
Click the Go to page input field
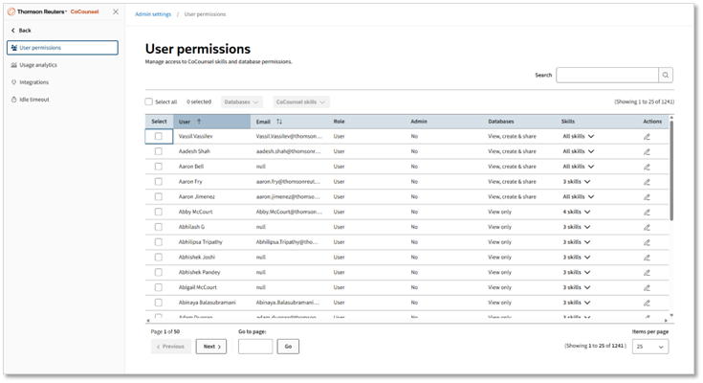tap(255, 347)
